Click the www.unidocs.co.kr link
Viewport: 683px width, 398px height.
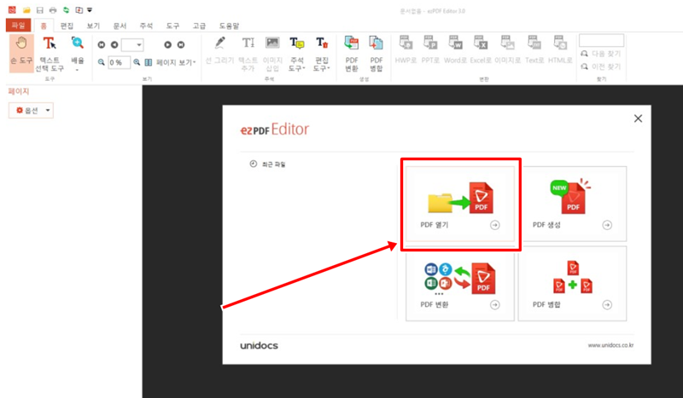(610, 345)
